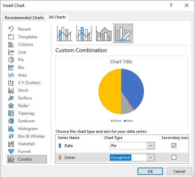Choose the Surface chart icon

[11, 98]
